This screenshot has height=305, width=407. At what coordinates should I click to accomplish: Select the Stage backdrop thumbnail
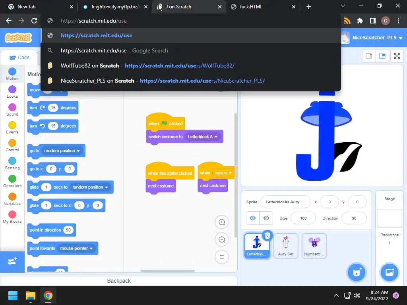pyautogui.click(x=390, y=218)
